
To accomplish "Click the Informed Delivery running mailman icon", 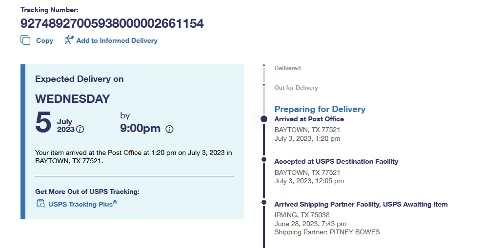I will click(x=69, y=40).
